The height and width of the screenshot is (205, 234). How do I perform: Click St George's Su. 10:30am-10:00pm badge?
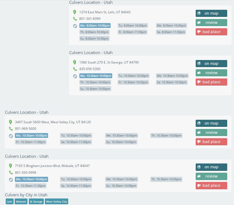click(95, 89)
